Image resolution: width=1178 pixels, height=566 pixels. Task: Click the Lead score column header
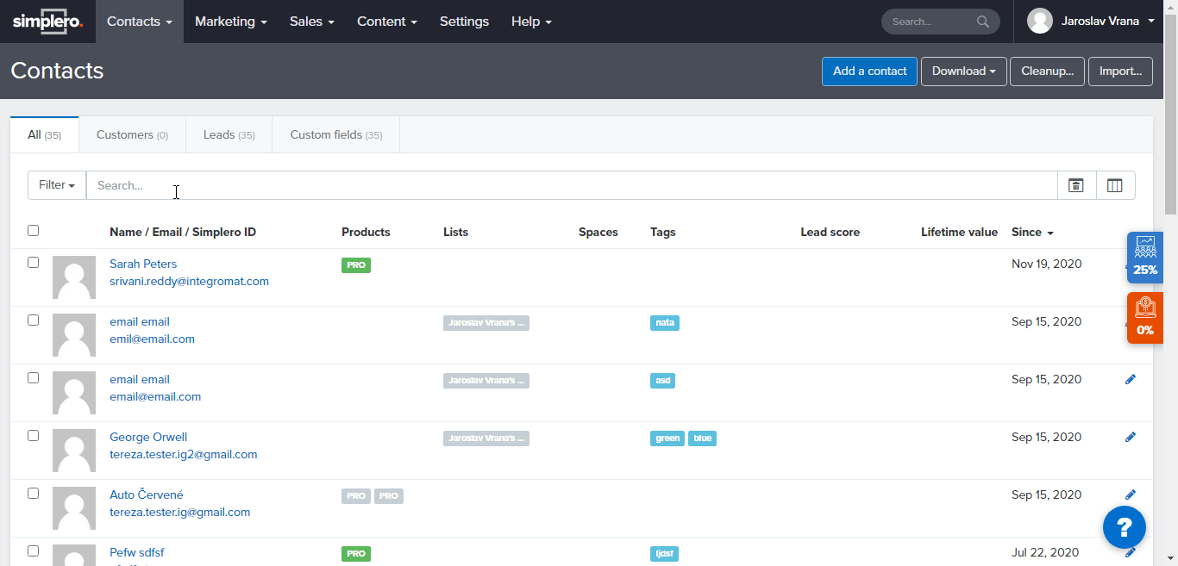(830, 232)
